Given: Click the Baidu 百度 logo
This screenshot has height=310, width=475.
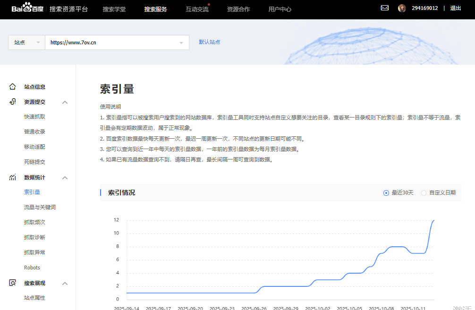Looking at the screenshot, I should (22, 8).
